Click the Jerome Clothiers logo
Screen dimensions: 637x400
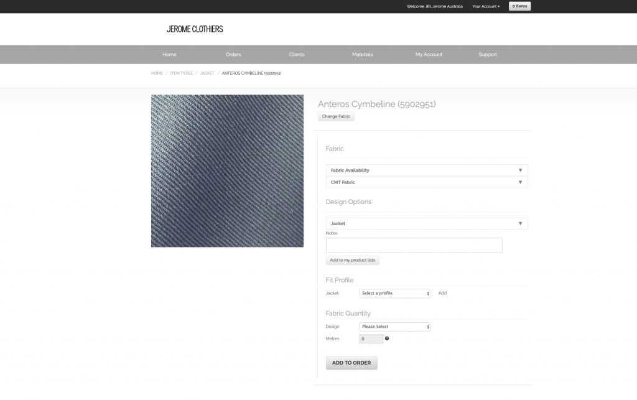click(195, 29)
